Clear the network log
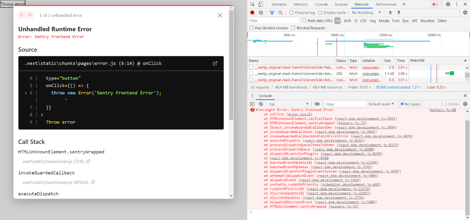Viewport: 470px width, 220px height. (x=261, y=12)
